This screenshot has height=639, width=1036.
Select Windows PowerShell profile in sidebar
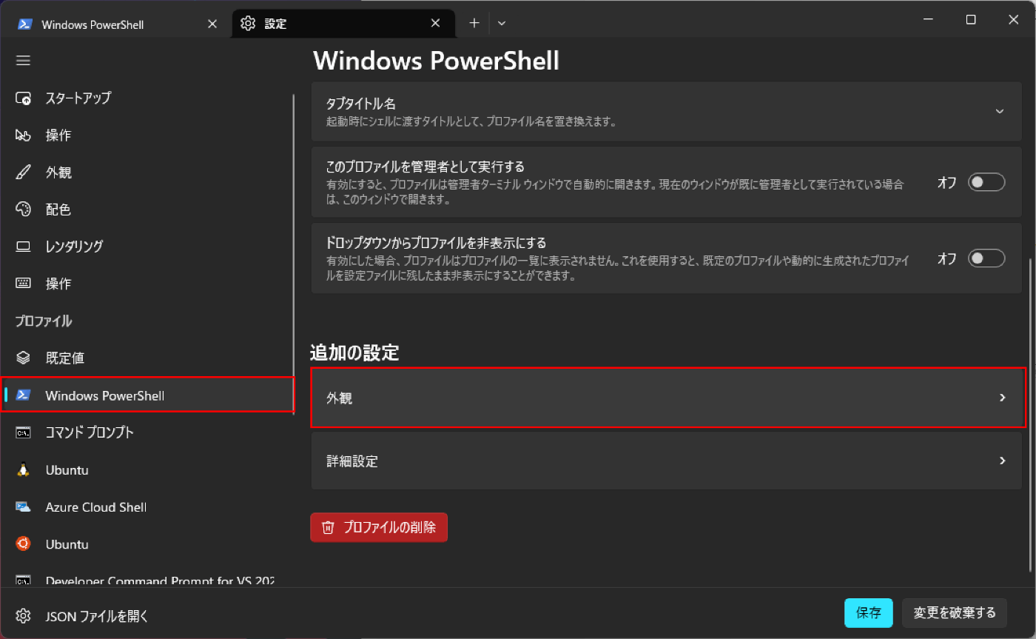[x=147, y=395]
